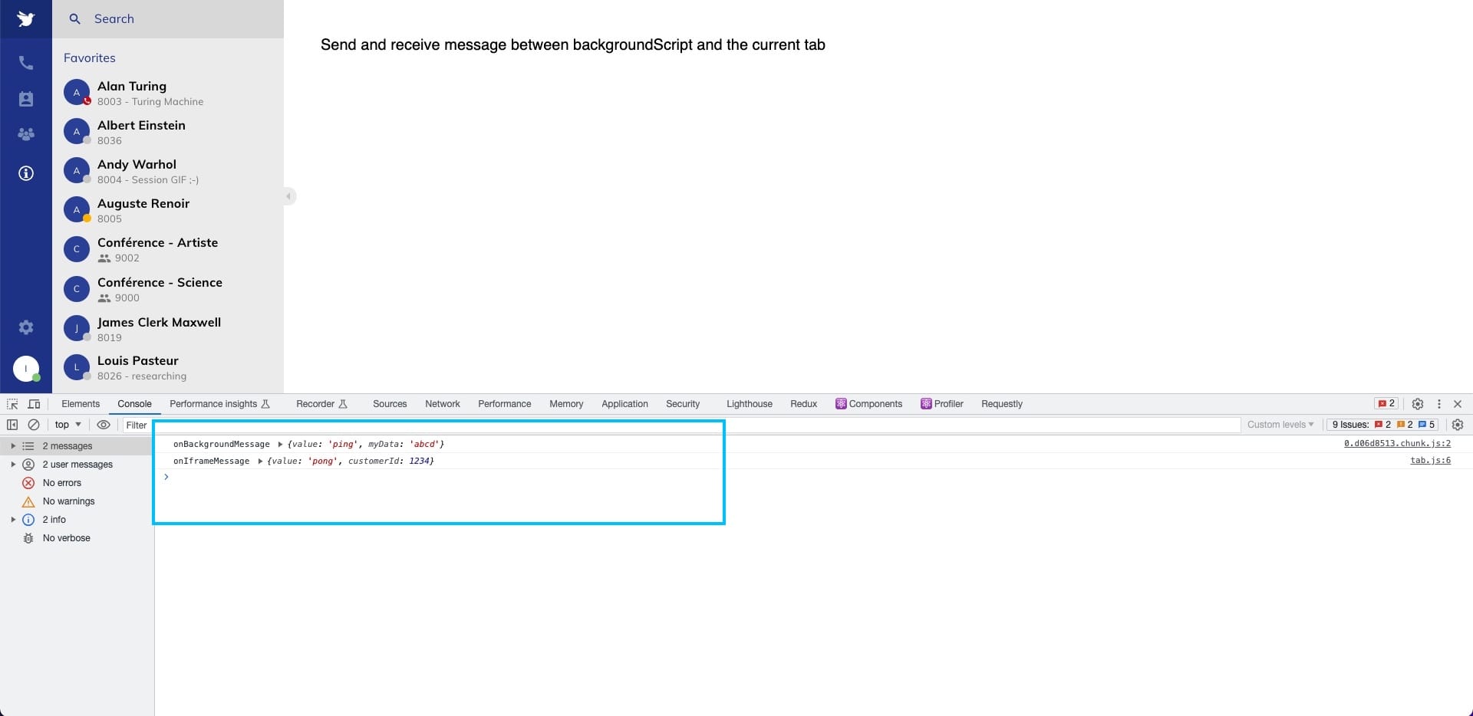Select contact Alan Turing

[168, 93]
